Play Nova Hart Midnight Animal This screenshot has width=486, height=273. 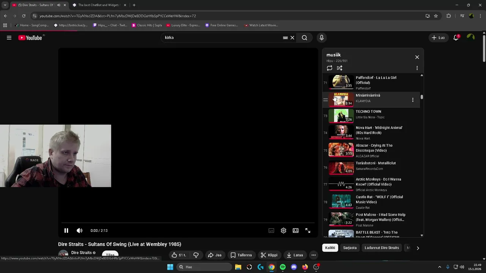(x=371, y=133)
